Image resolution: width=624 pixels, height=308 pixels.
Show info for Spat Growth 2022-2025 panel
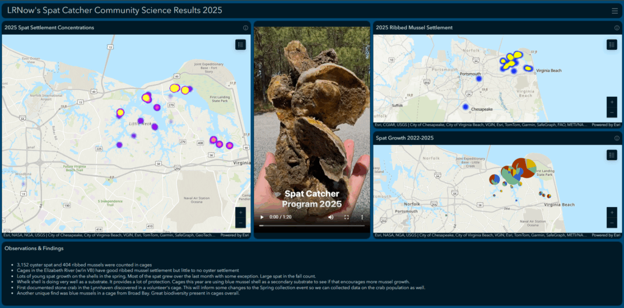(617, 139)
